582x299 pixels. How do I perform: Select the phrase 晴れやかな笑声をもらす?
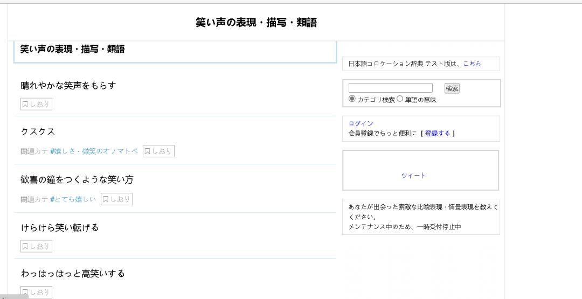tap(68, 85)
